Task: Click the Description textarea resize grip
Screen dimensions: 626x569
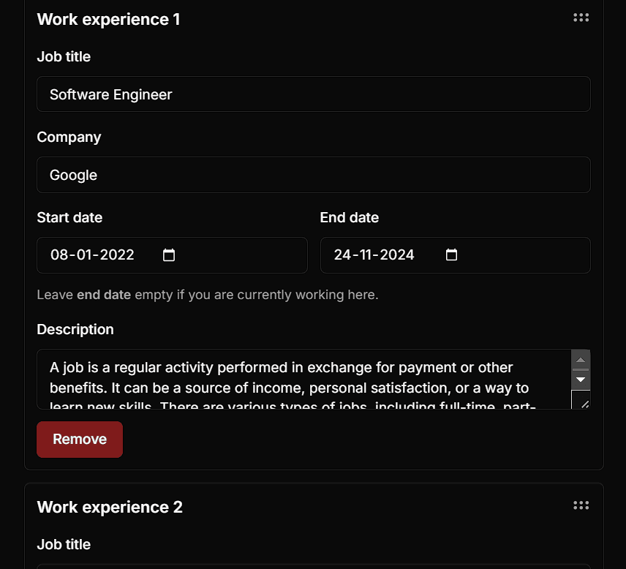Action: click(583, 402)
